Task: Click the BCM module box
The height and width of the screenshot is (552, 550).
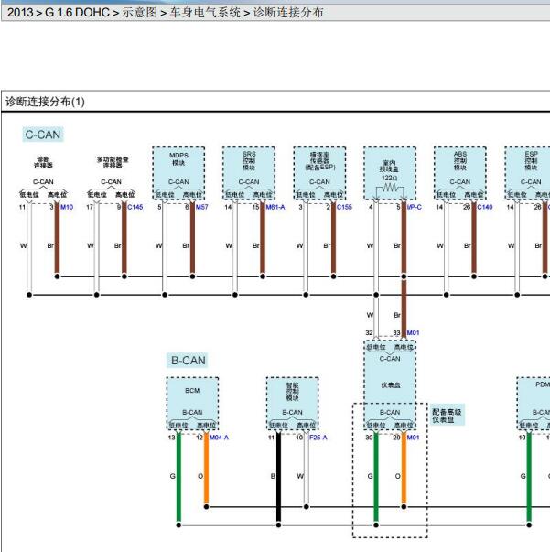Action: point(192,404)
